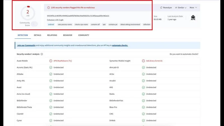Click the android tag

point(51,24)
